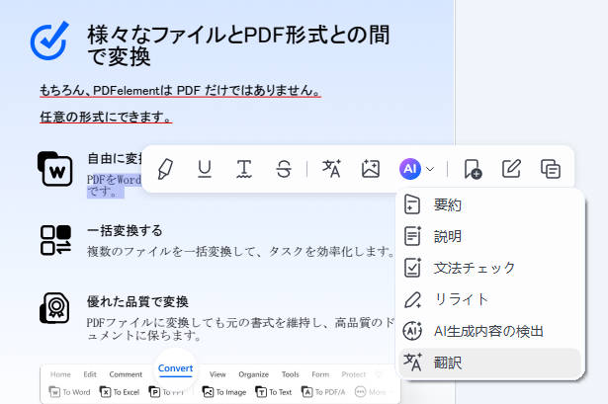Click the 文法チェック checkmark icon

(412, 268)
